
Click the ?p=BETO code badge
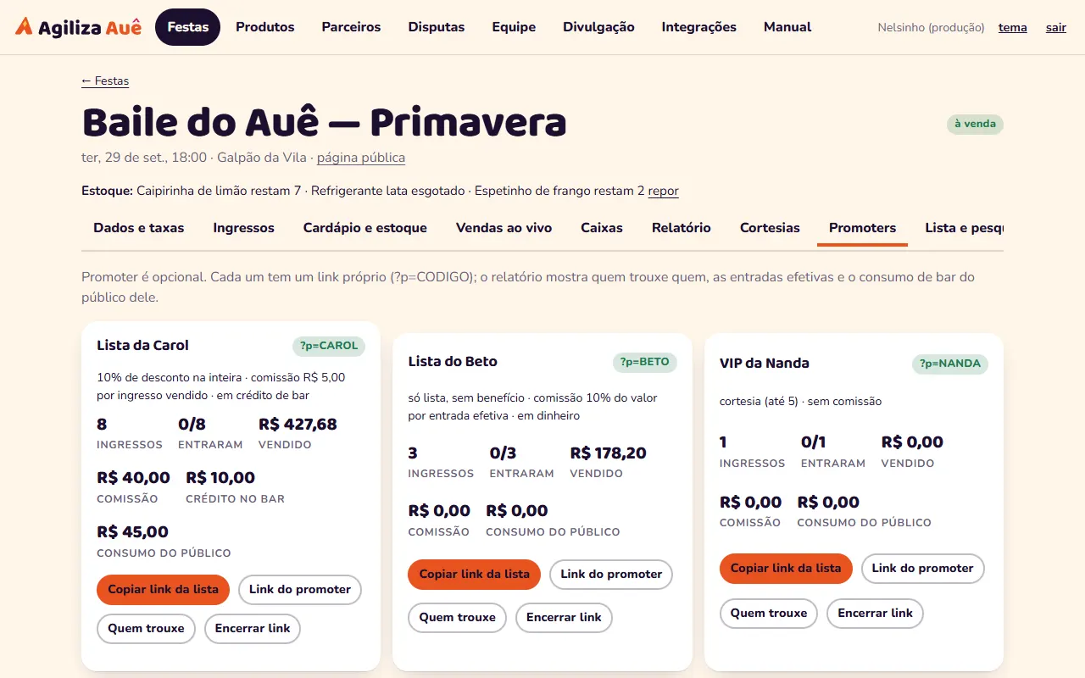pos(645,362)
